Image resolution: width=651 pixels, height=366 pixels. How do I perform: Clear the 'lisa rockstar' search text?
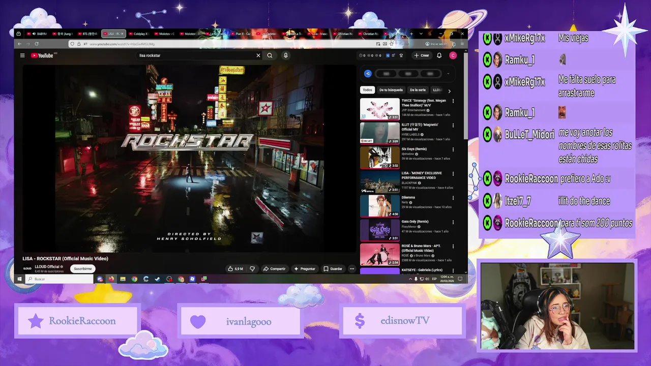258,55
